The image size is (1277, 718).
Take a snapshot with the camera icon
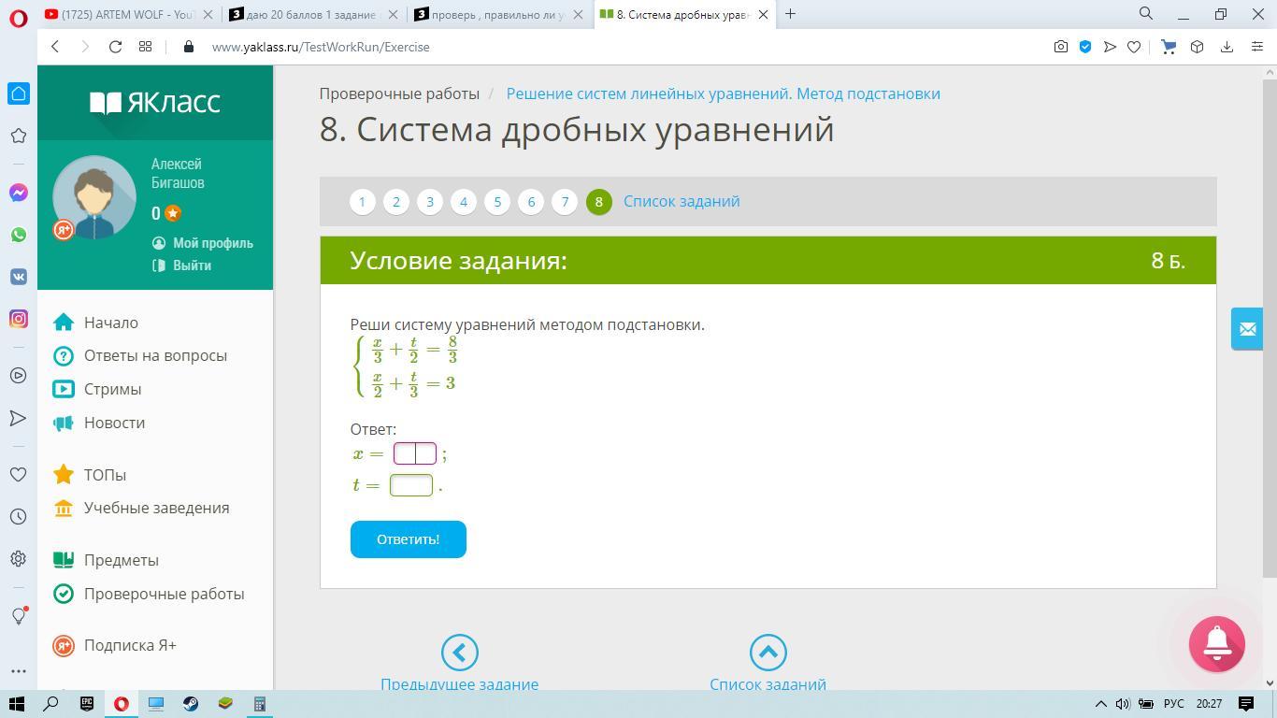[x=1060, y=47]
